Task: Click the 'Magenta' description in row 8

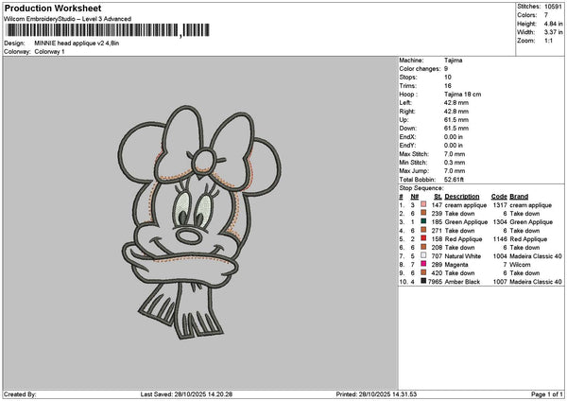Action: coord(456,265)
